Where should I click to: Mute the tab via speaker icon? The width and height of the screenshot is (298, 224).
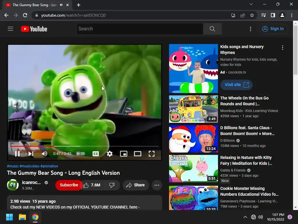click(x=61, y=5)
